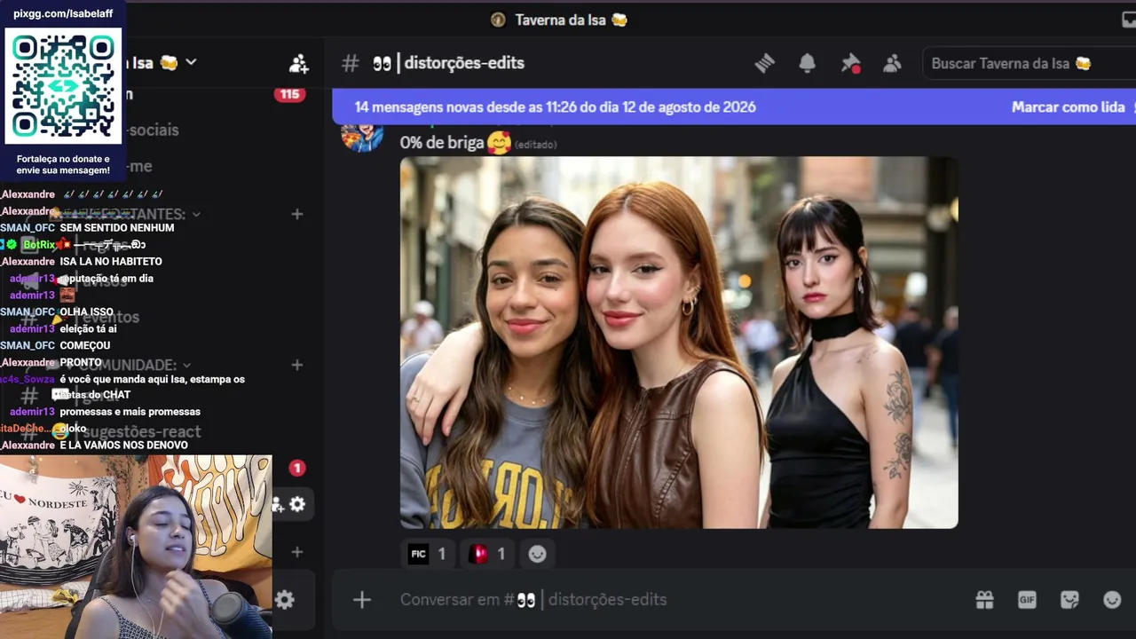Click the attachment plus button in message bar
The image size is (1136, 639).
(361, 600)
